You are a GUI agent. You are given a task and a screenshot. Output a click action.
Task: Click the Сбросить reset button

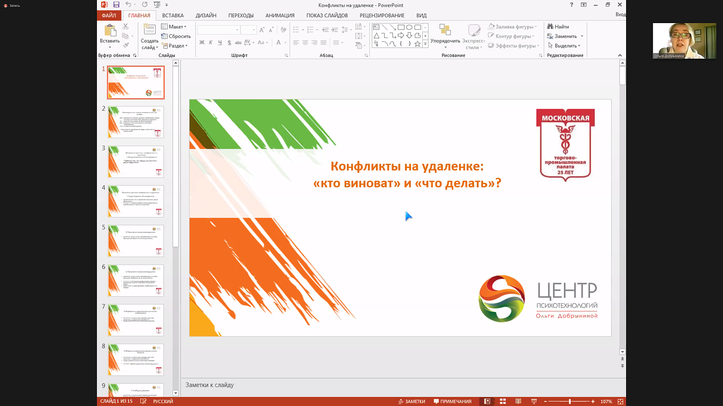[176, 36]
